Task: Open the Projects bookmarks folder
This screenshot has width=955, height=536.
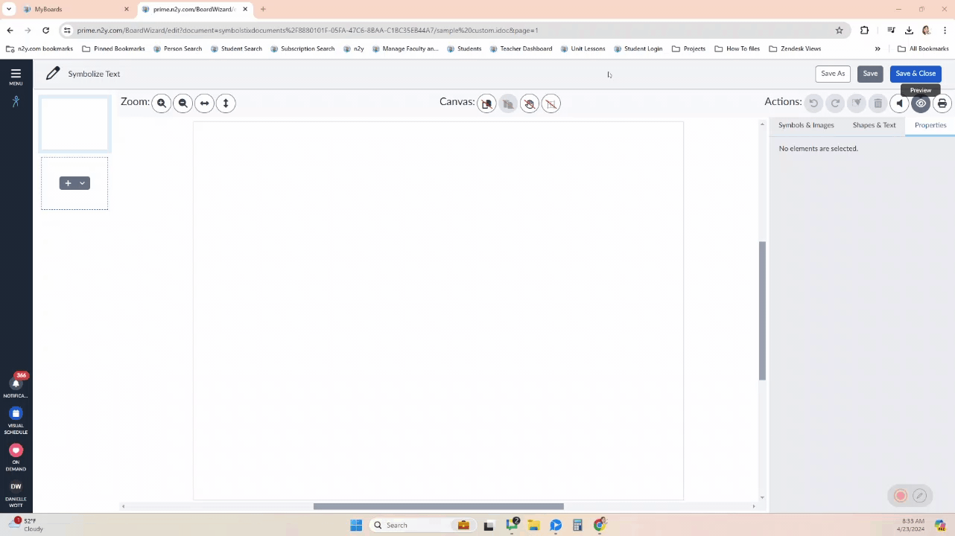Action: click(x=688, y=49)
